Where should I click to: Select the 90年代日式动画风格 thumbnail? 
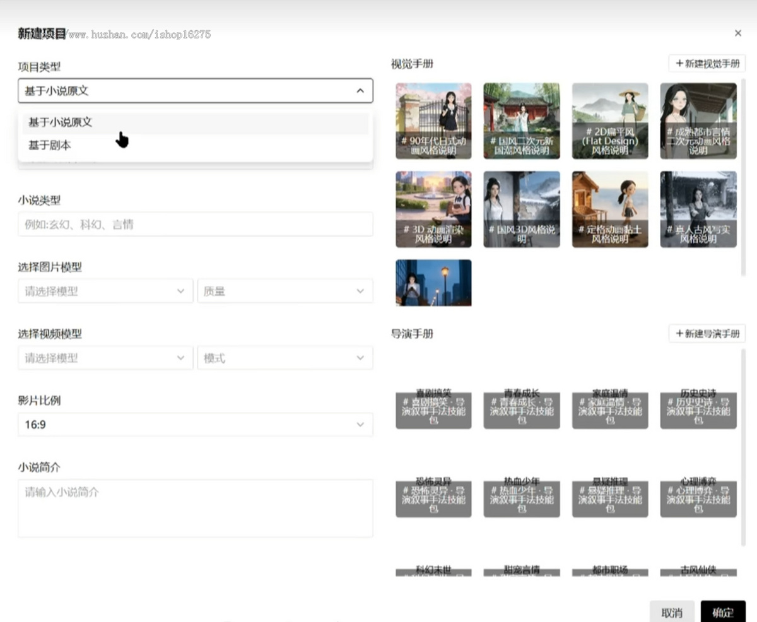tap(433, 121)
